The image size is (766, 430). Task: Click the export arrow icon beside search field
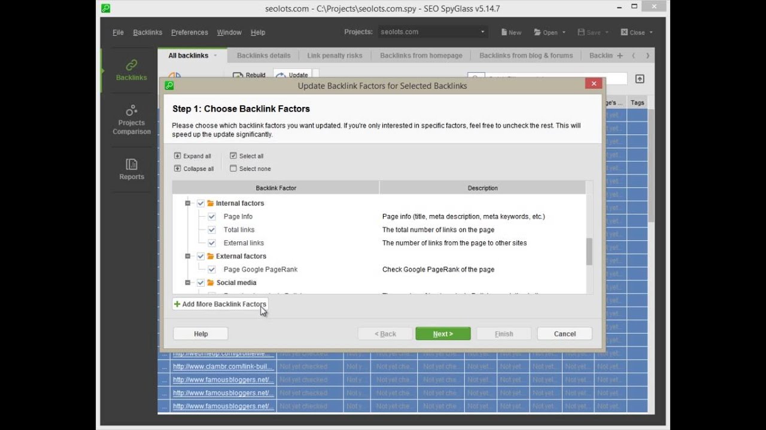(640, 79)
